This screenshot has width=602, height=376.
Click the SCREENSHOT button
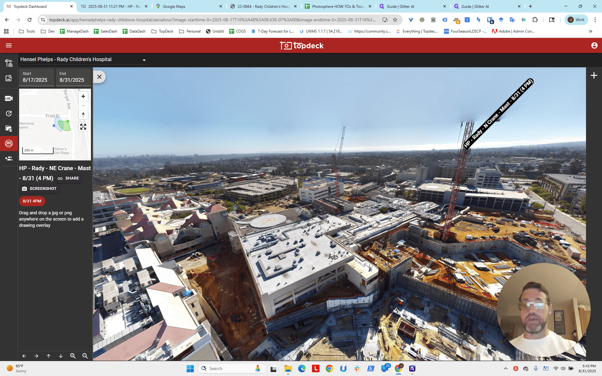point(40,189)
